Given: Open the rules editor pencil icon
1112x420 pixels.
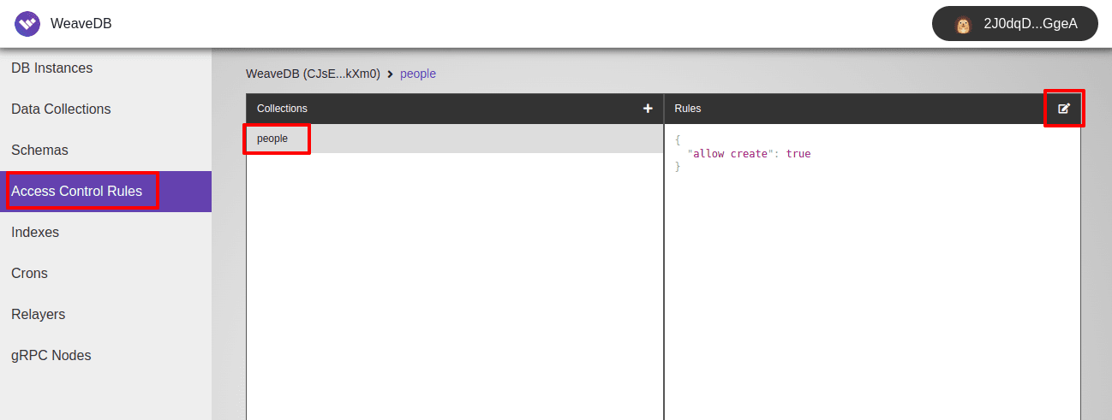Looking at the screenshot, I should 1064,109.
